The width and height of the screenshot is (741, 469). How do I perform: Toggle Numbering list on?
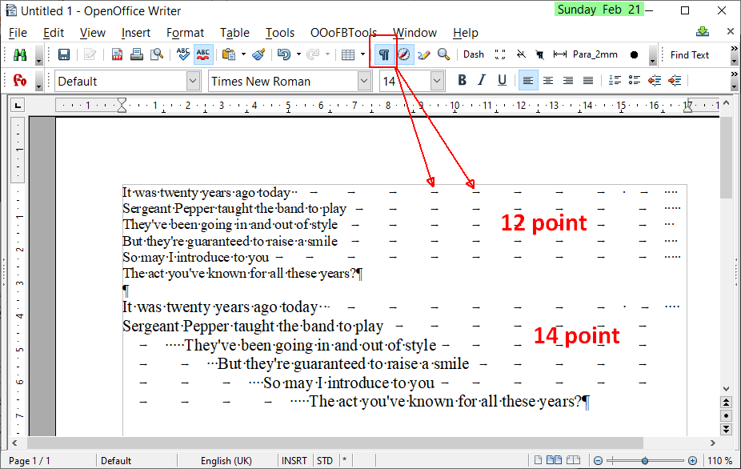[x=615, y=81]
